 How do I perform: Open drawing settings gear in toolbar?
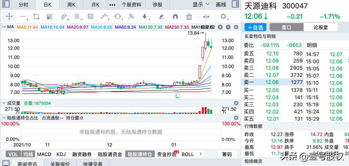[223, 16]
